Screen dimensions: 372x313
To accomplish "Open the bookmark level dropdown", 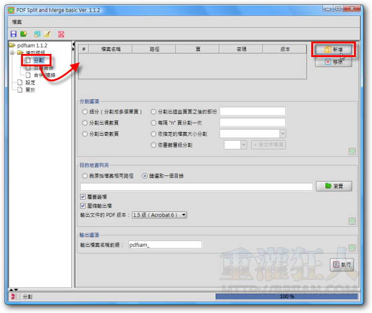I will (x=244, y=144).
